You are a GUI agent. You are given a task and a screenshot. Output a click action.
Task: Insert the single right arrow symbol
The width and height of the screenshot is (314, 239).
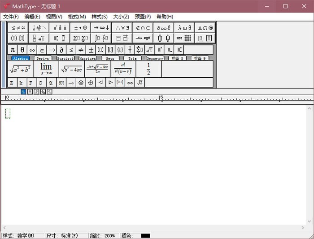pos(52,50)
